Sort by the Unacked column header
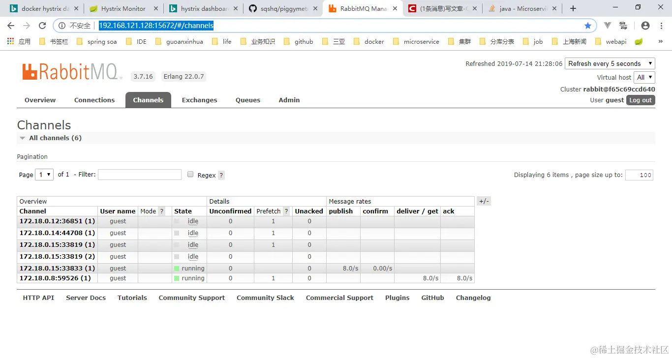This screenshot has height=358, width=672. click(309, 211)
